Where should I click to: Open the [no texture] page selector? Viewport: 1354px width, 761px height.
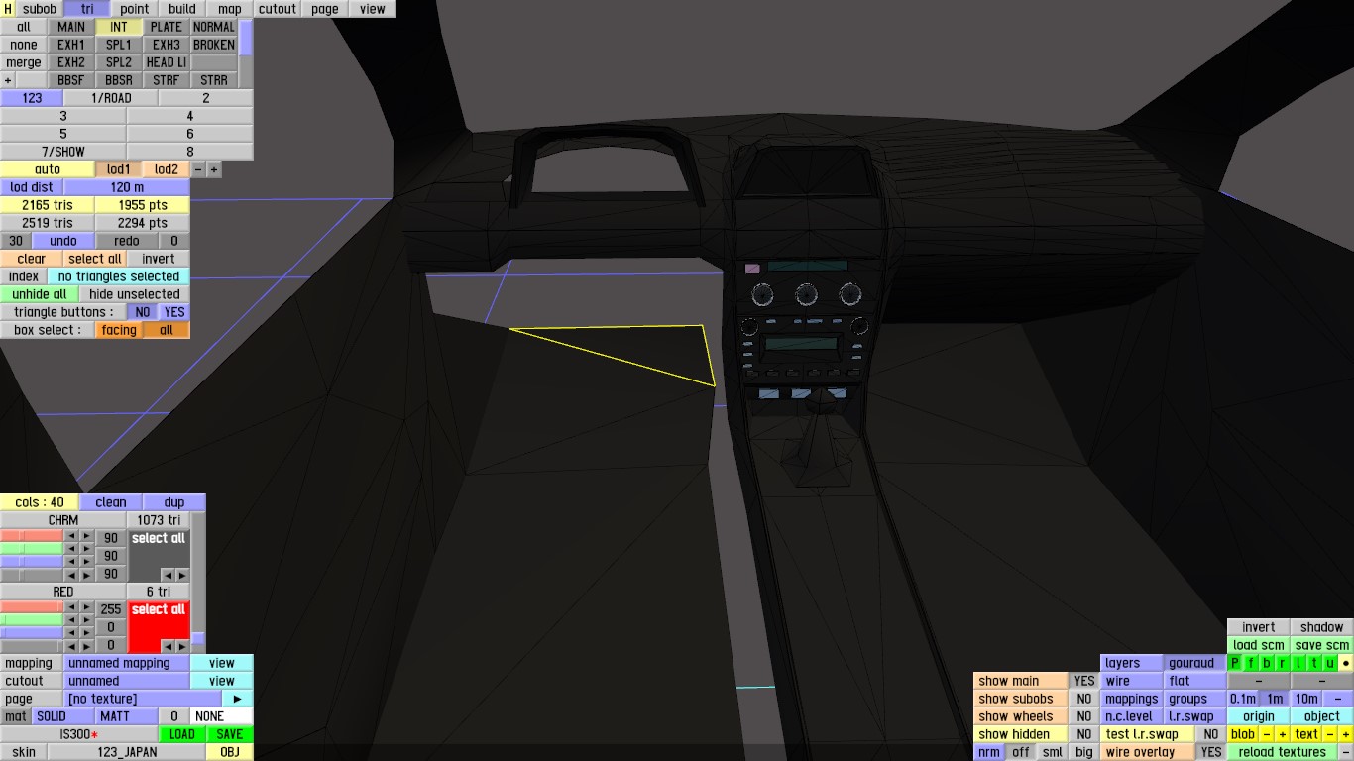pos(143,699)
